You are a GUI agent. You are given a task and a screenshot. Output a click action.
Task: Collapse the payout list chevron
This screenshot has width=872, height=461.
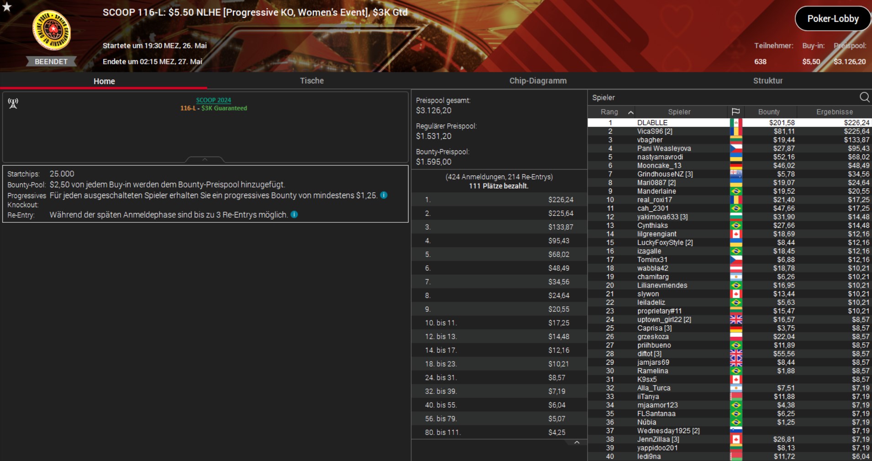[577, 442]
